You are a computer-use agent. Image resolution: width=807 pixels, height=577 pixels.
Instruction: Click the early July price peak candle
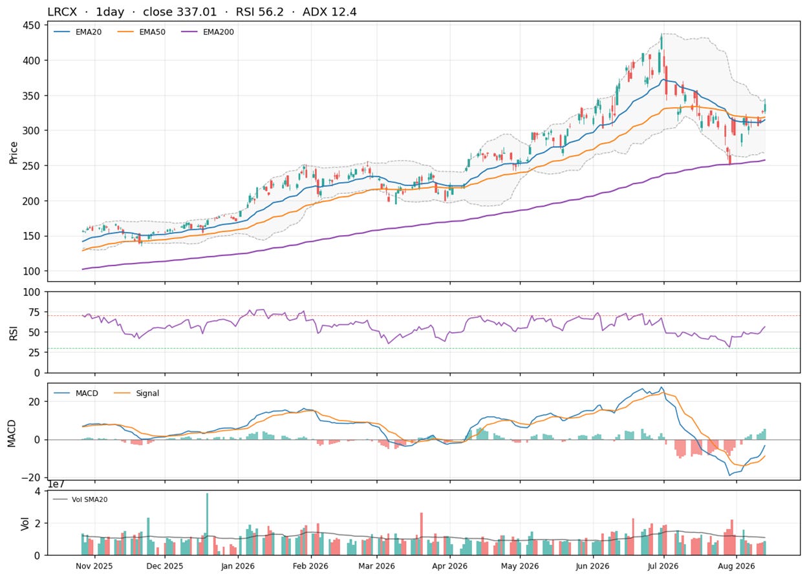point(662,42)
